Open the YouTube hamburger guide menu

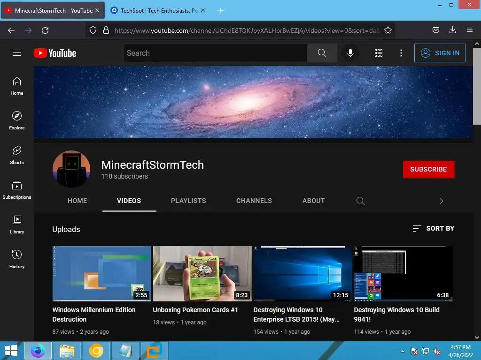pos(17,53)
